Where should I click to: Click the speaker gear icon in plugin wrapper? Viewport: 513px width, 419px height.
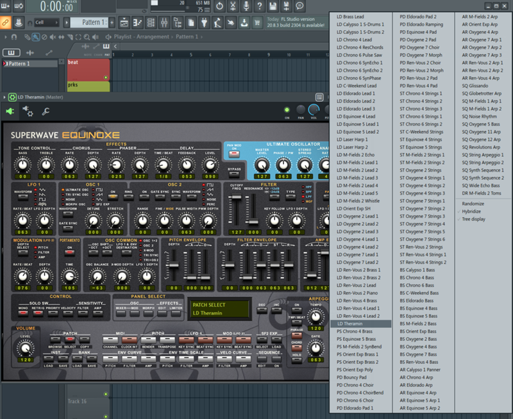coord(28,111)
